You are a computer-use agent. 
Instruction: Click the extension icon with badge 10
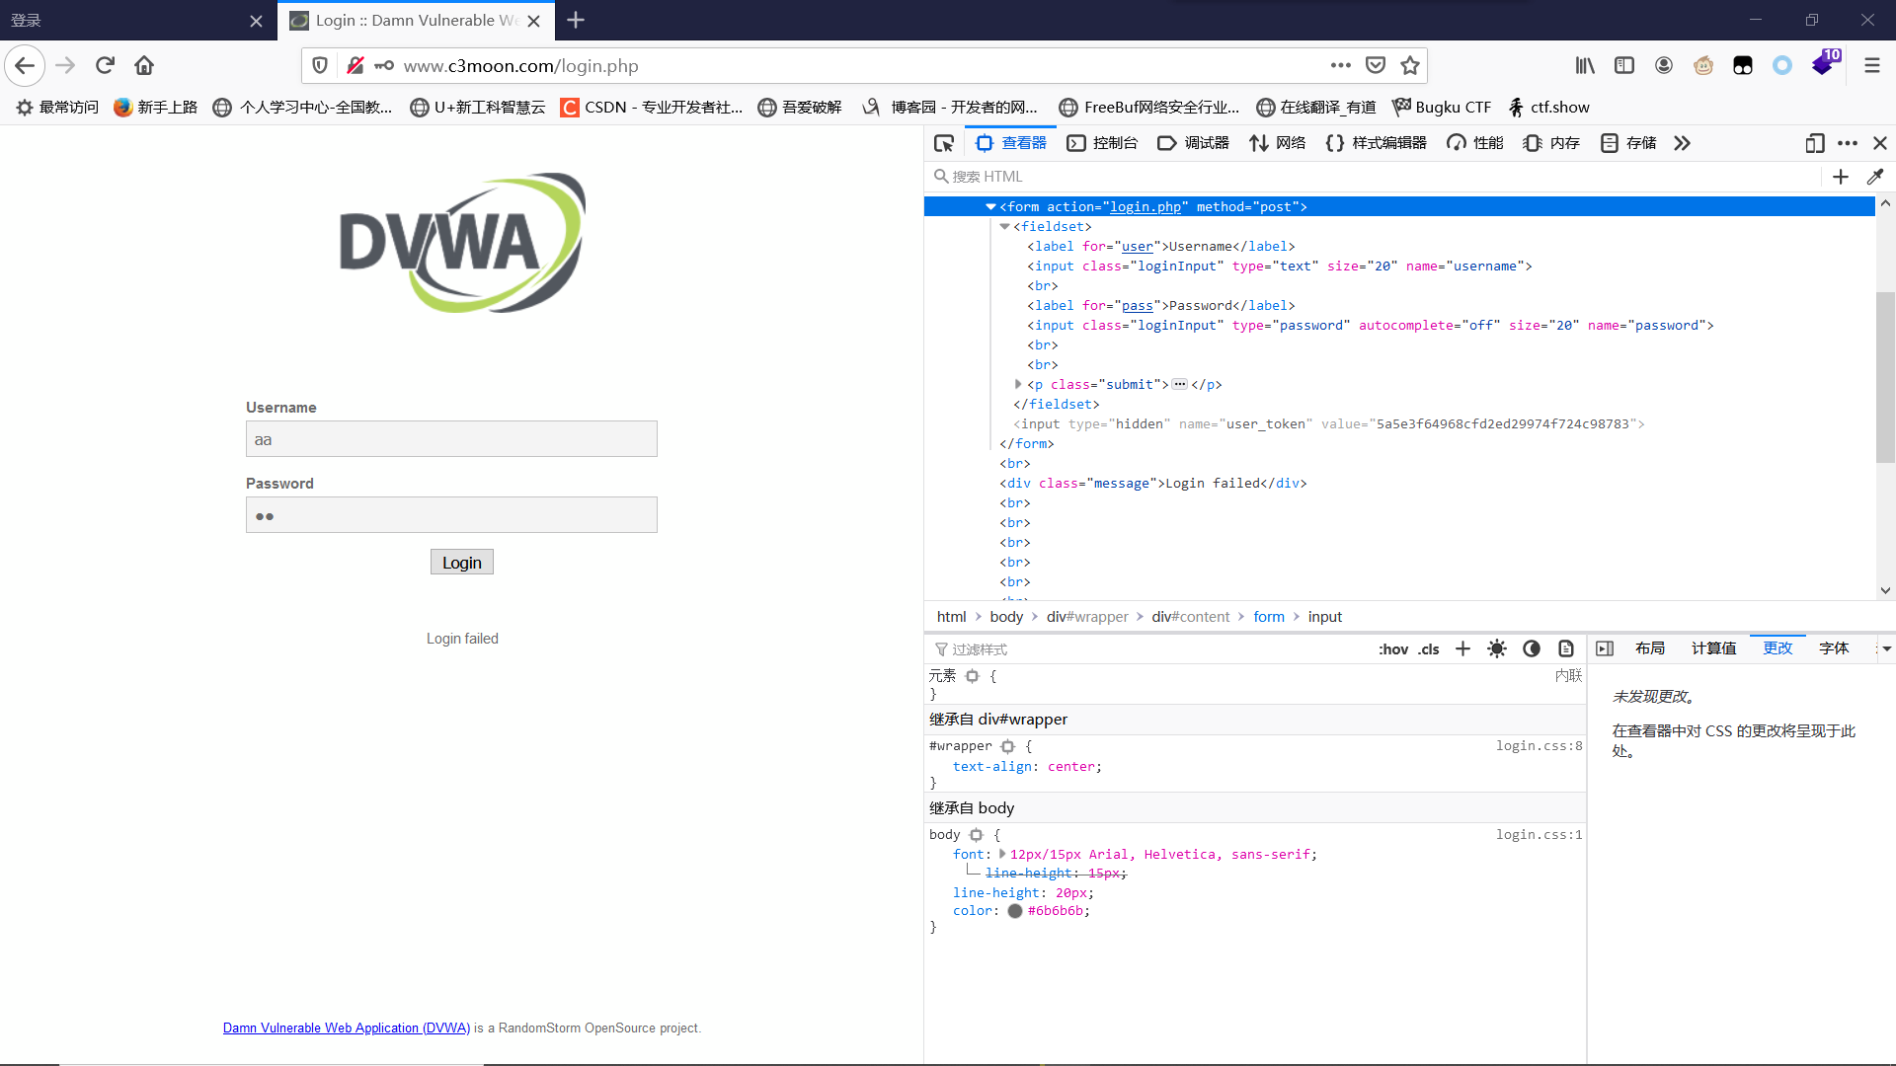point(1825,64)
